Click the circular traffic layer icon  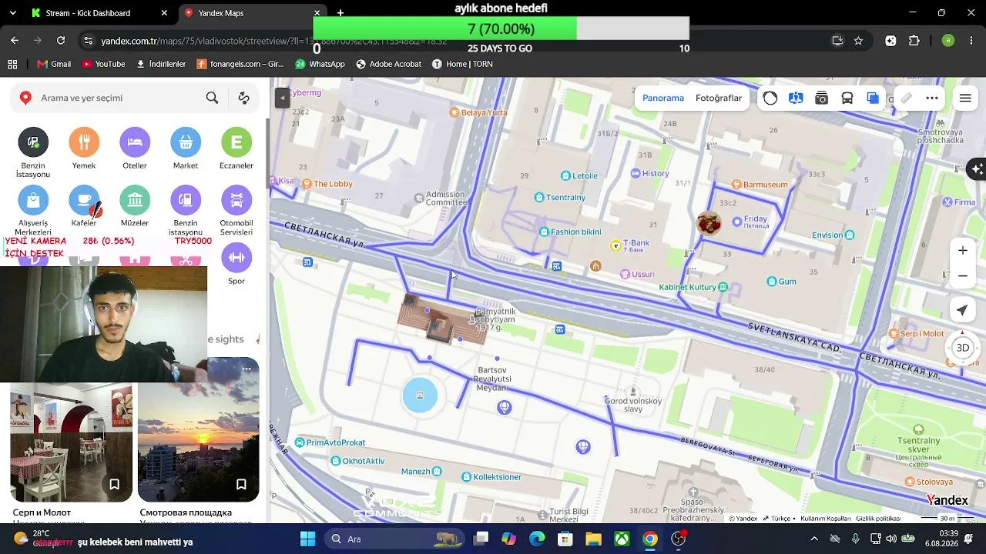pyautogui.click(x=770, y=98)
